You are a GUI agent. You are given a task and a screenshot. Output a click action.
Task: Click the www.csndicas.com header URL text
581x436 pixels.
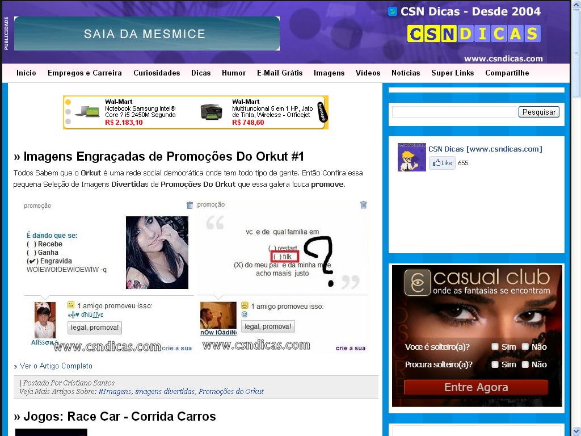(x=503, y=58)
